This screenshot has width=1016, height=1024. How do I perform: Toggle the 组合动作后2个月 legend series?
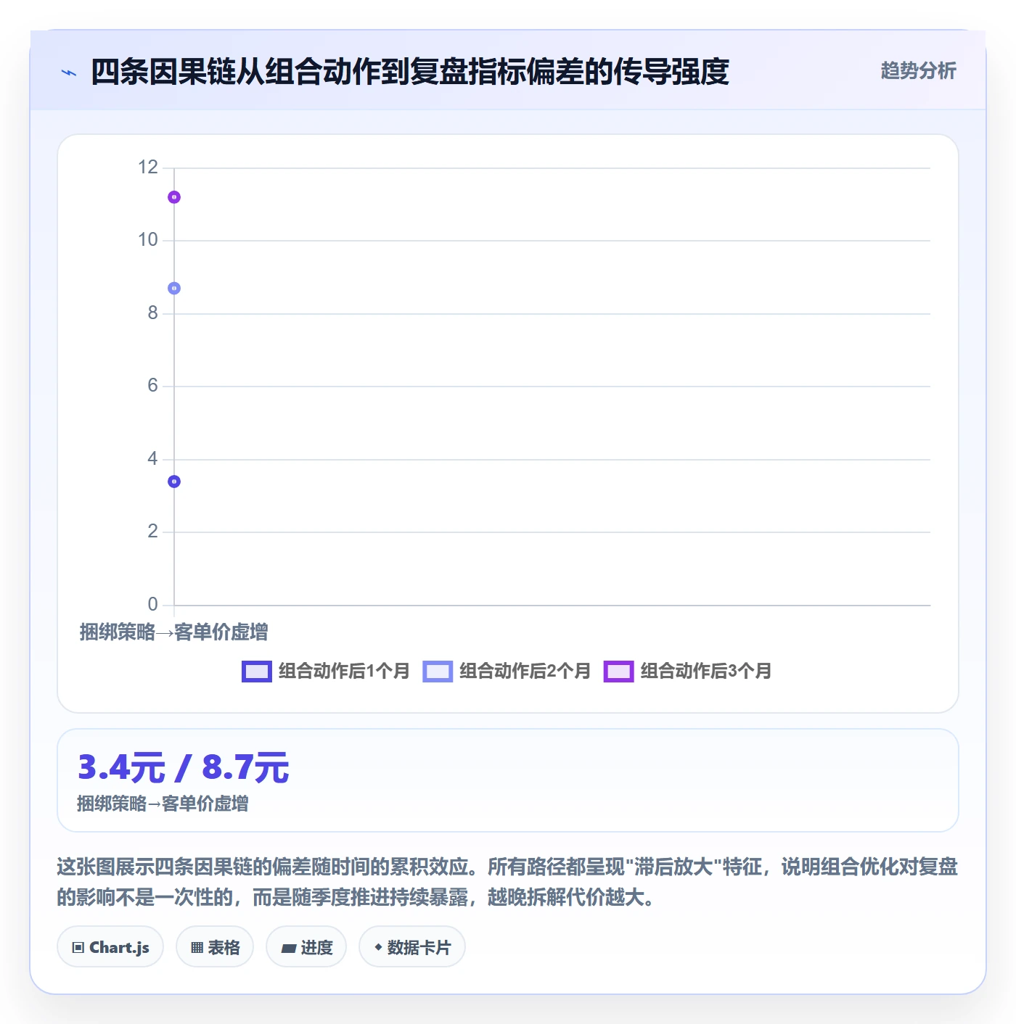pyautogui.click(x=507, y=672)
